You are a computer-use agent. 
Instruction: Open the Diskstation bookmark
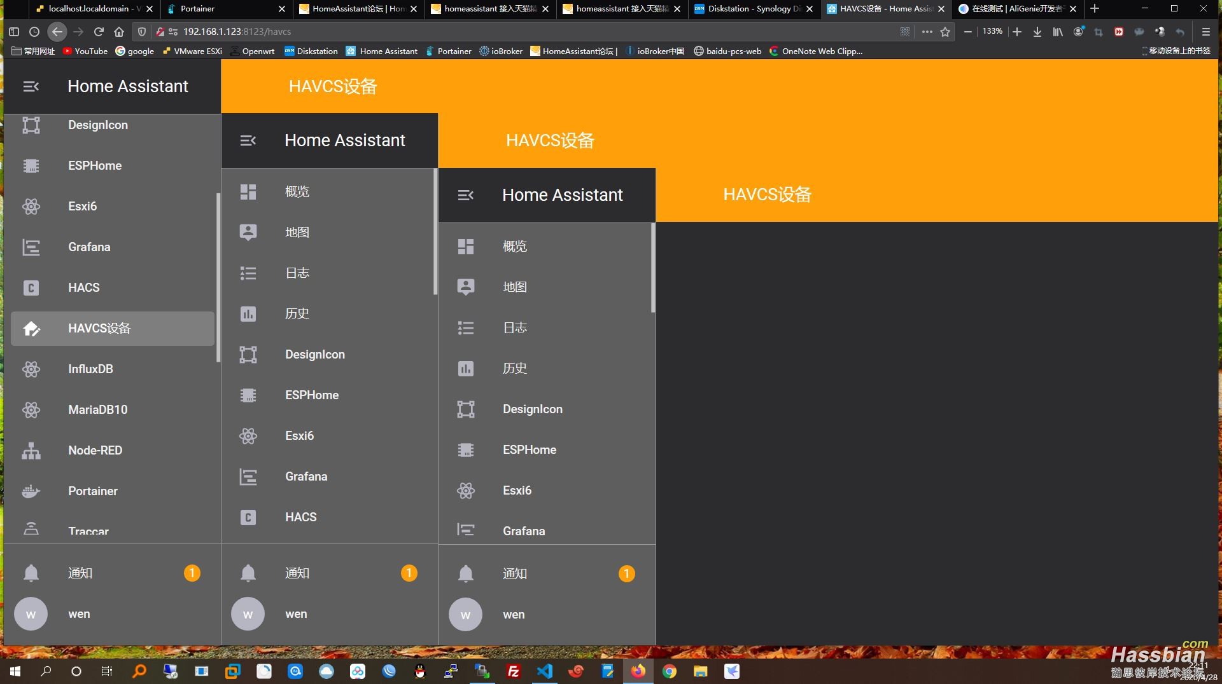click(x=311, y=51)
